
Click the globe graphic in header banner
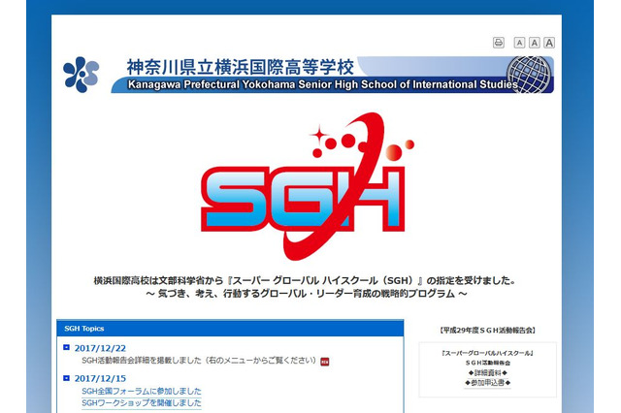click(x=529, y=75)
